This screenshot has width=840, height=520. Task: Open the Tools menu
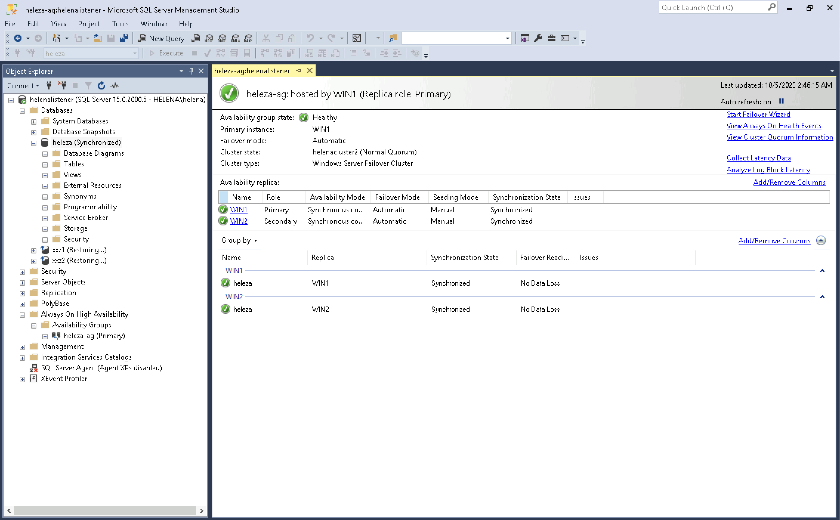(120, 24)
